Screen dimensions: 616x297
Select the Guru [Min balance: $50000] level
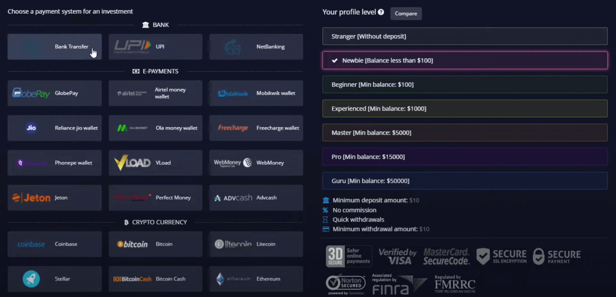coord(465,181)
